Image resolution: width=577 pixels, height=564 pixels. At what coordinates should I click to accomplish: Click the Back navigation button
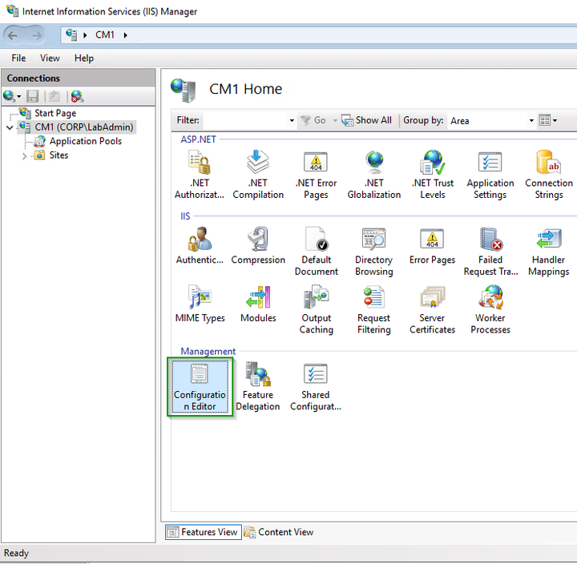(x=13, y=35)
